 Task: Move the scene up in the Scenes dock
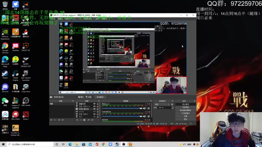coord(59,120)
